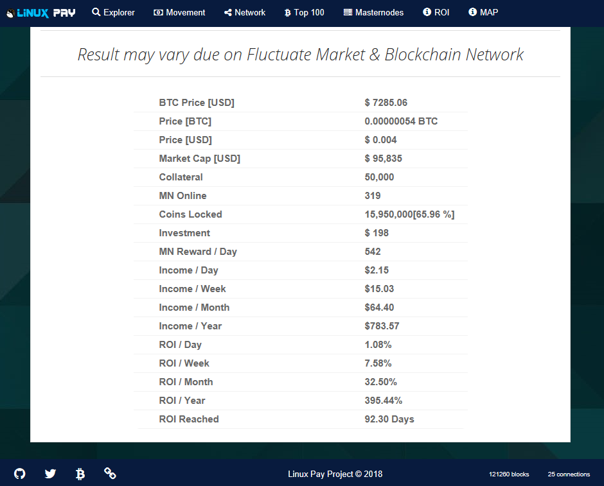
Task: Click the money icon beside Movement
Action: coord(159,12)
